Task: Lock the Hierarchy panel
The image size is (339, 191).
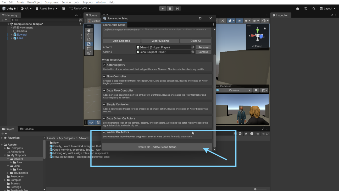Action: (76, 15)
